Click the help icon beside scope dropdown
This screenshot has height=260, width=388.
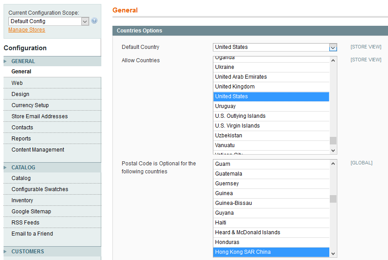pyautogui.click(x=94, y=21)
